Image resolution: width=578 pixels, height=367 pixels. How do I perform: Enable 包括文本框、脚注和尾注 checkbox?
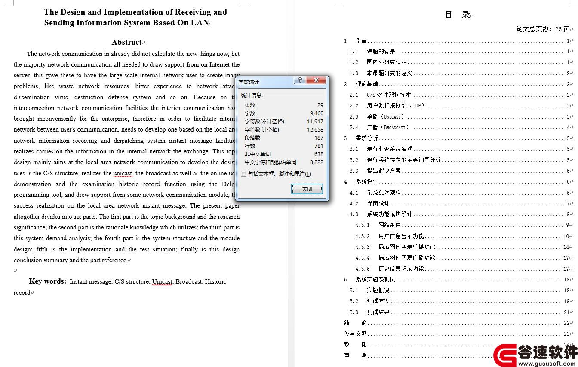tap(244, 174)
